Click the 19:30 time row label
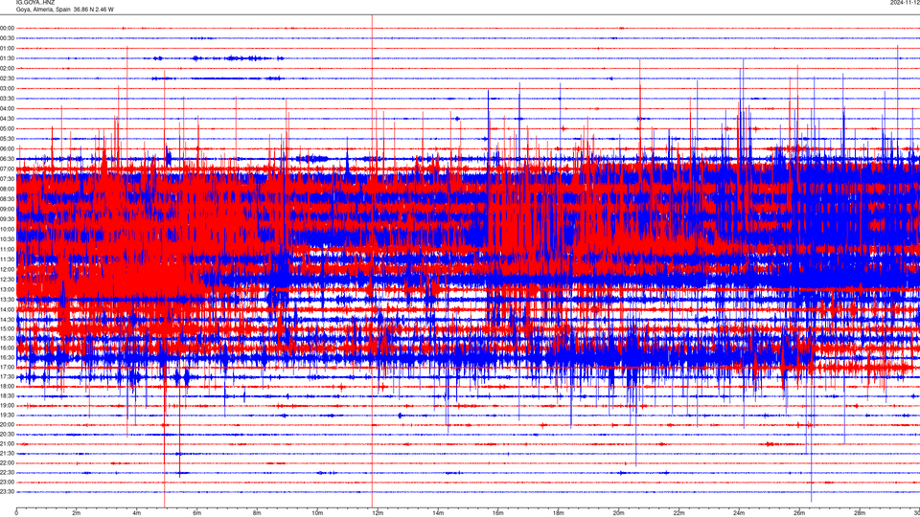The image size is (920, 517). [x=8, y=415]
